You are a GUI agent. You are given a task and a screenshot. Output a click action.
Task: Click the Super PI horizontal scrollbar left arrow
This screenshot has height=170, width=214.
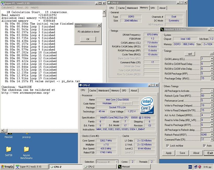tap(2, 130)
